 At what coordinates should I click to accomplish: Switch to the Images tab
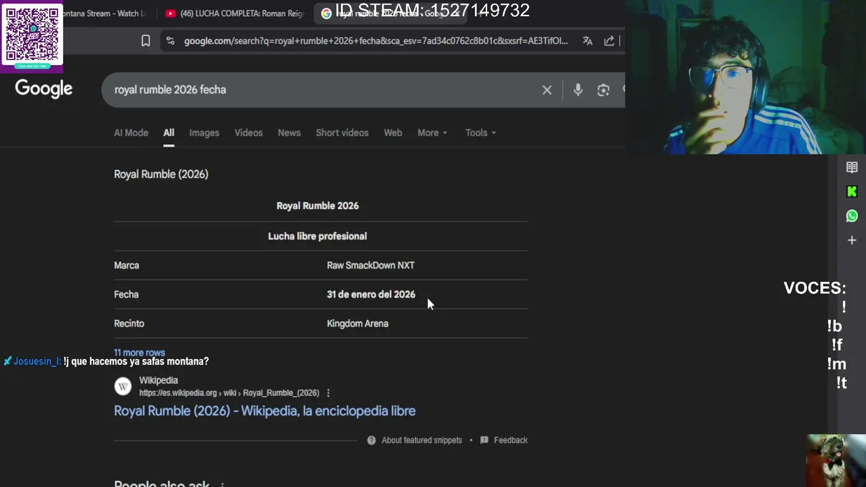click(204, 133)
